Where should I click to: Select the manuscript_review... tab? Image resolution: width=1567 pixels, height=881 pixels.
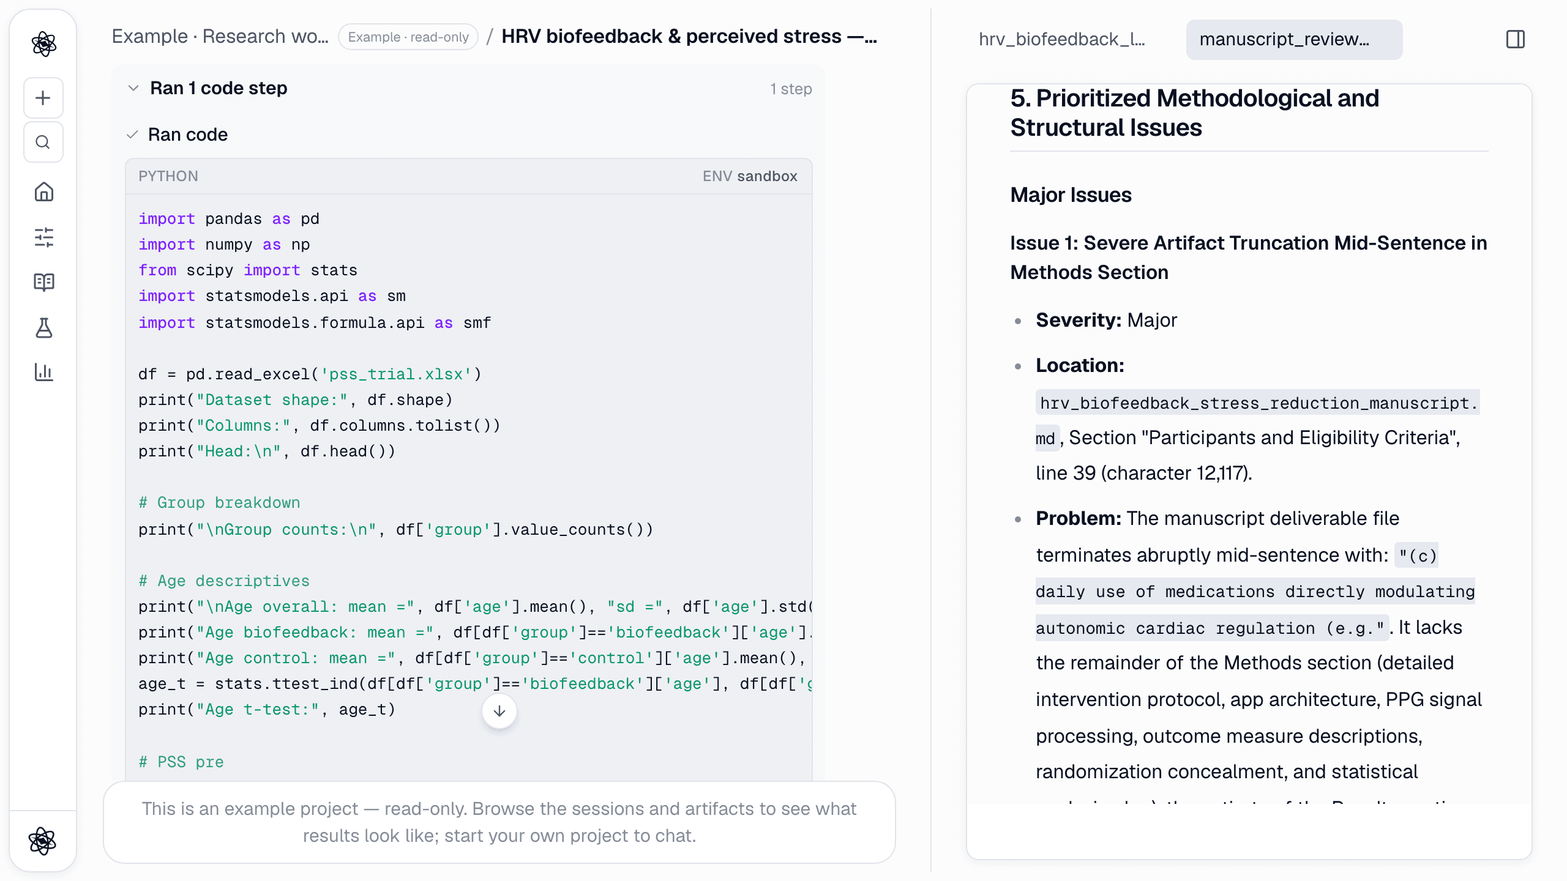(x=1294, y=40)
